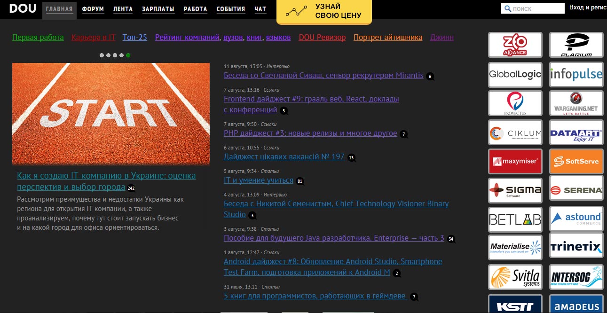Open the Provectus company logo

click(515, 103)
